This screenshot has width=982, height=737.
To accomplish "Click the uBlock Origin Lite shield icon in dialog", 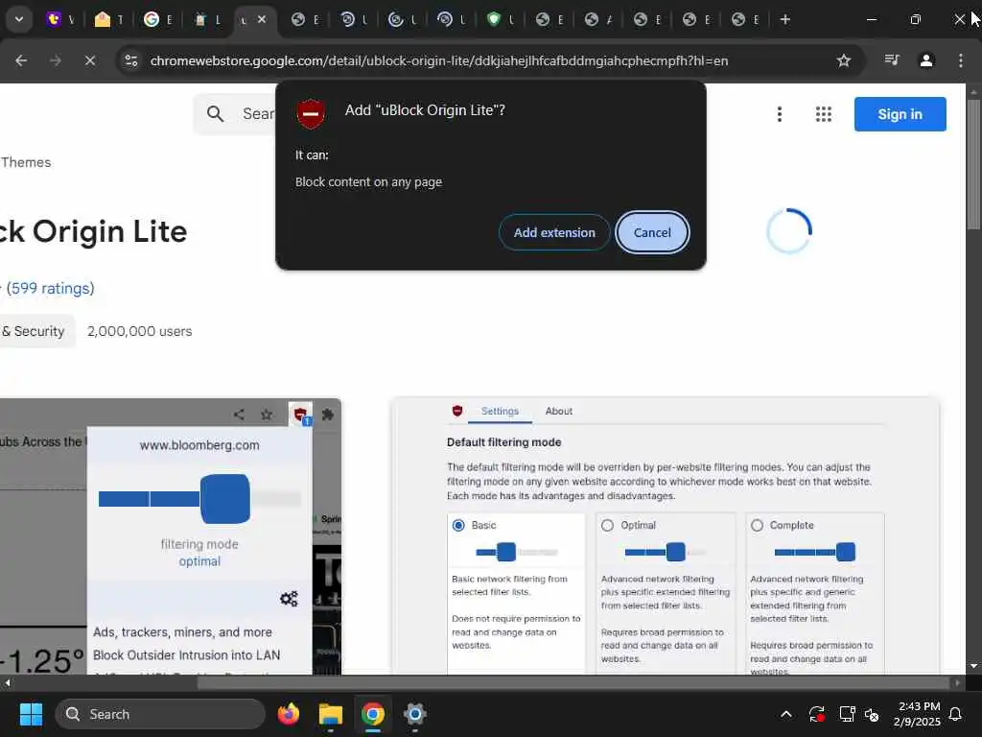I will pos(311,113).
